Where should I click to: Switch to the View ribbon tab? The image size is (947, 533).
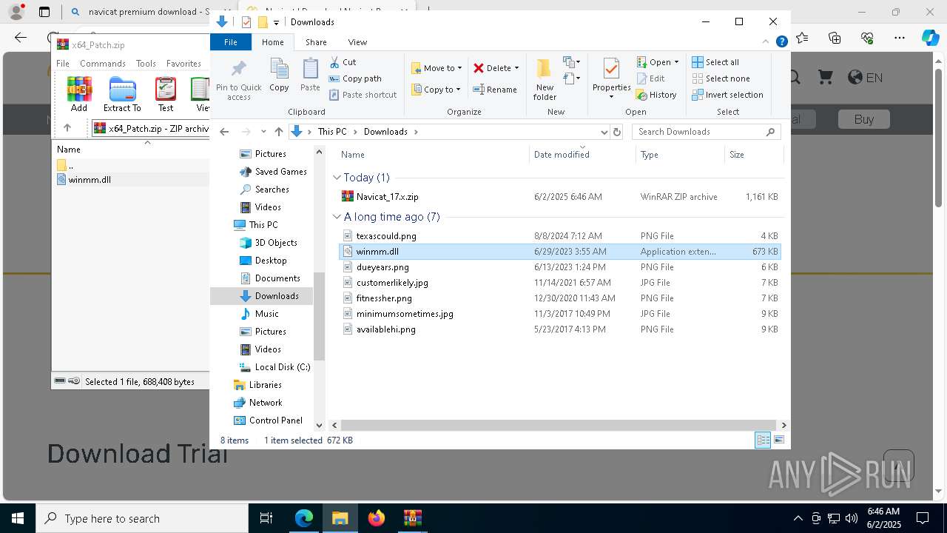[357, 42]
